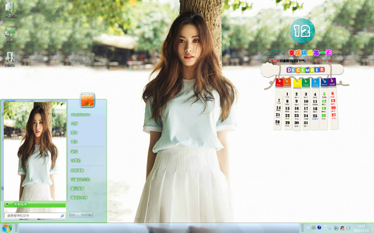Image resolution: width=374 pixels, height=233 pixels.
Task: Click the search magnifier icon
Action: click(x=62, y=216)
